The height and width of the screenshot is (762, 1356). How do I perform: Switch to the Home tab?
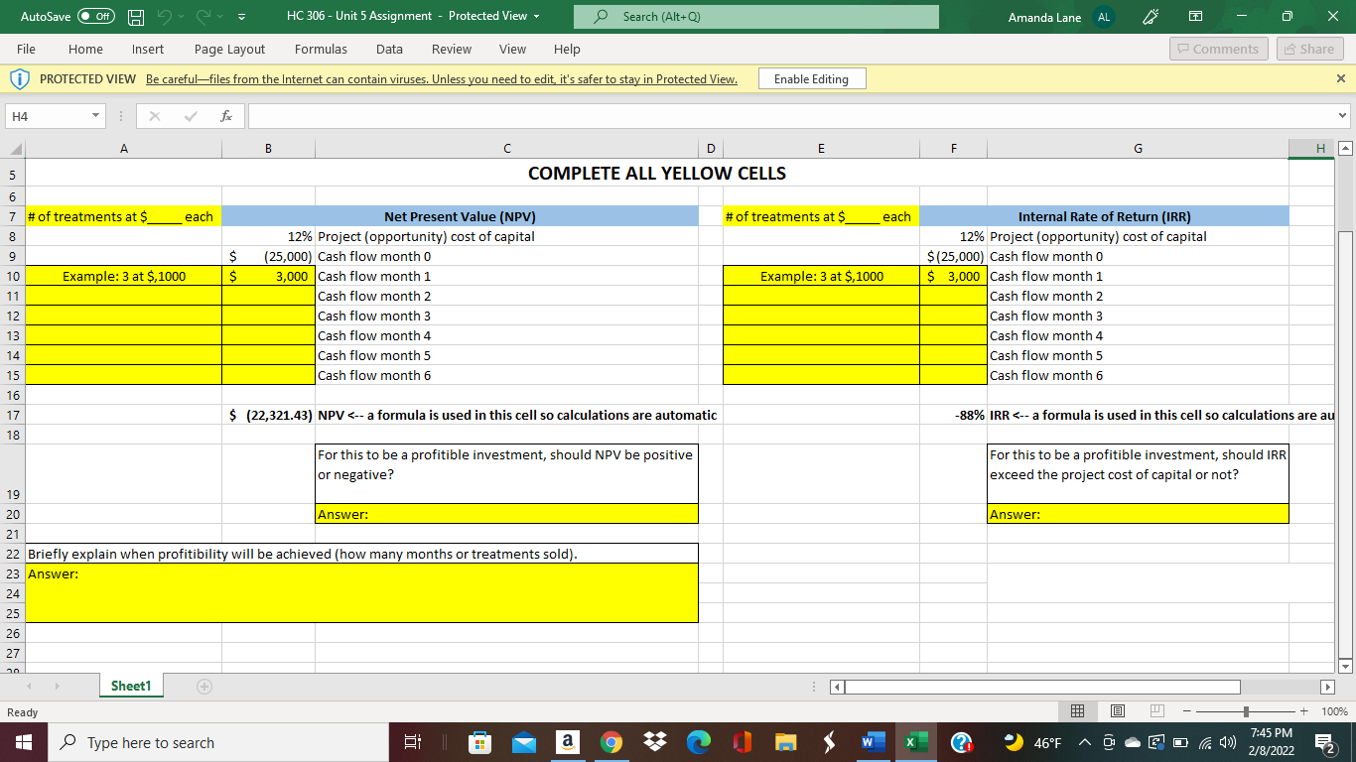[x=85, y=49]
